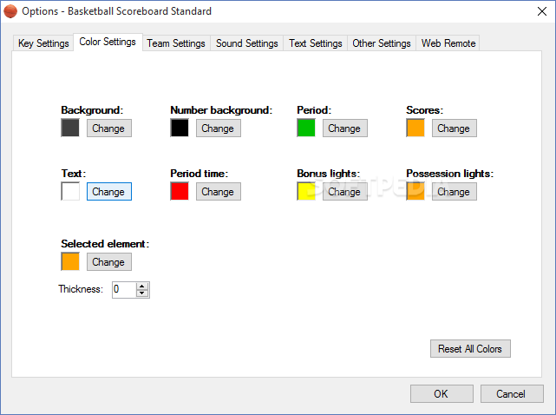
Task: Click the orange Scores swatch
Action: click(x=415, y=128)
